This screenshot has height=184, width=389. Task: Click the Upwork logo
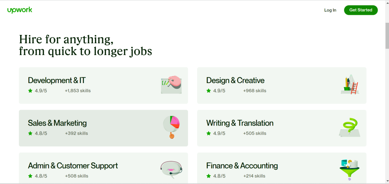click(x=20, y=10)
